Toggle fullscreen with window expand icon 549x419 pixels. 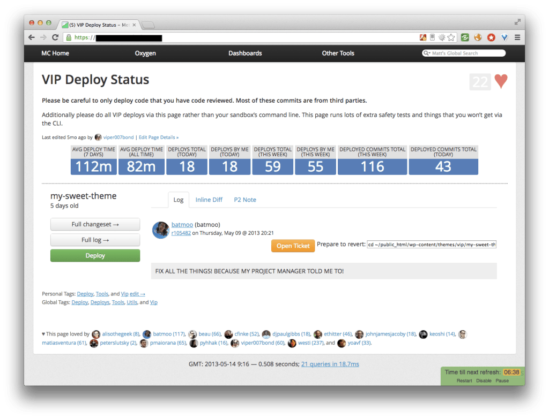point(517,22)
